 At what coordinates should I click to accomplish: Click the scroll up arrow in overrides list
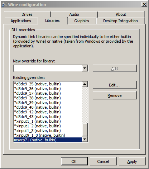point(85,84)
